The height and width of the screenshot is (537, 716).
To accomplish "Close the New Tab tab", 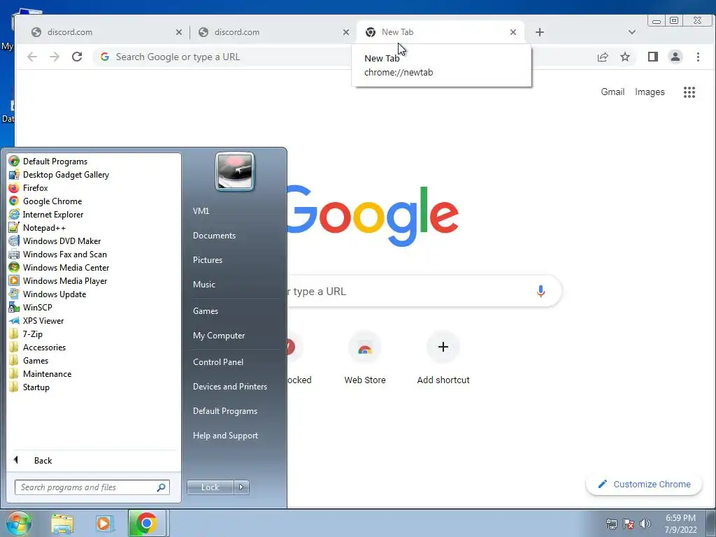I will click(513, 32).
